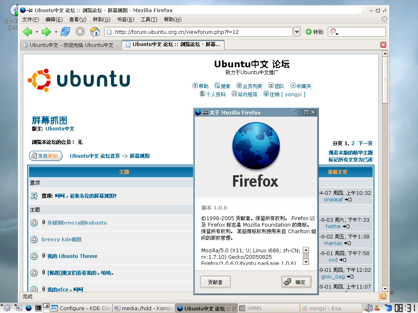Open 站内短信 private messages
This screenshot has width=418, height=313.
click(x=245, y=94)
